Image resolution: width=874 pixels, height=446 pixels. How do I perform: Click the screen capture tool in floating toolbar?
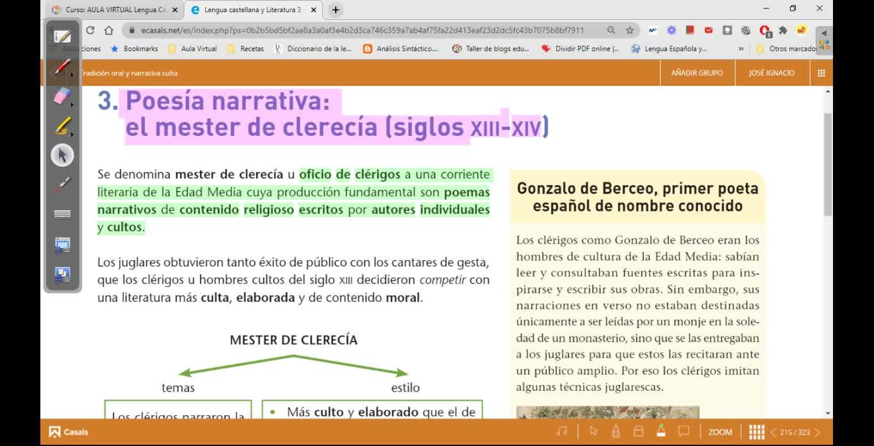coord(62,244)
